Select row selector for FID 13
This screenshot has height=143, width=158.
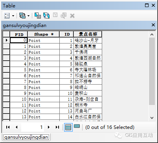[6, 117]
